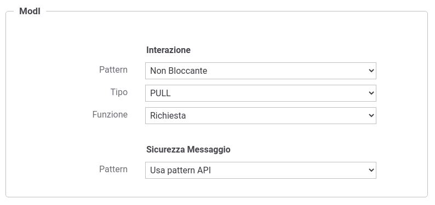This screenshot has width=435, height=205.
Task: Select the Richiesta value text in Funzione field
Action: [168, 116]
